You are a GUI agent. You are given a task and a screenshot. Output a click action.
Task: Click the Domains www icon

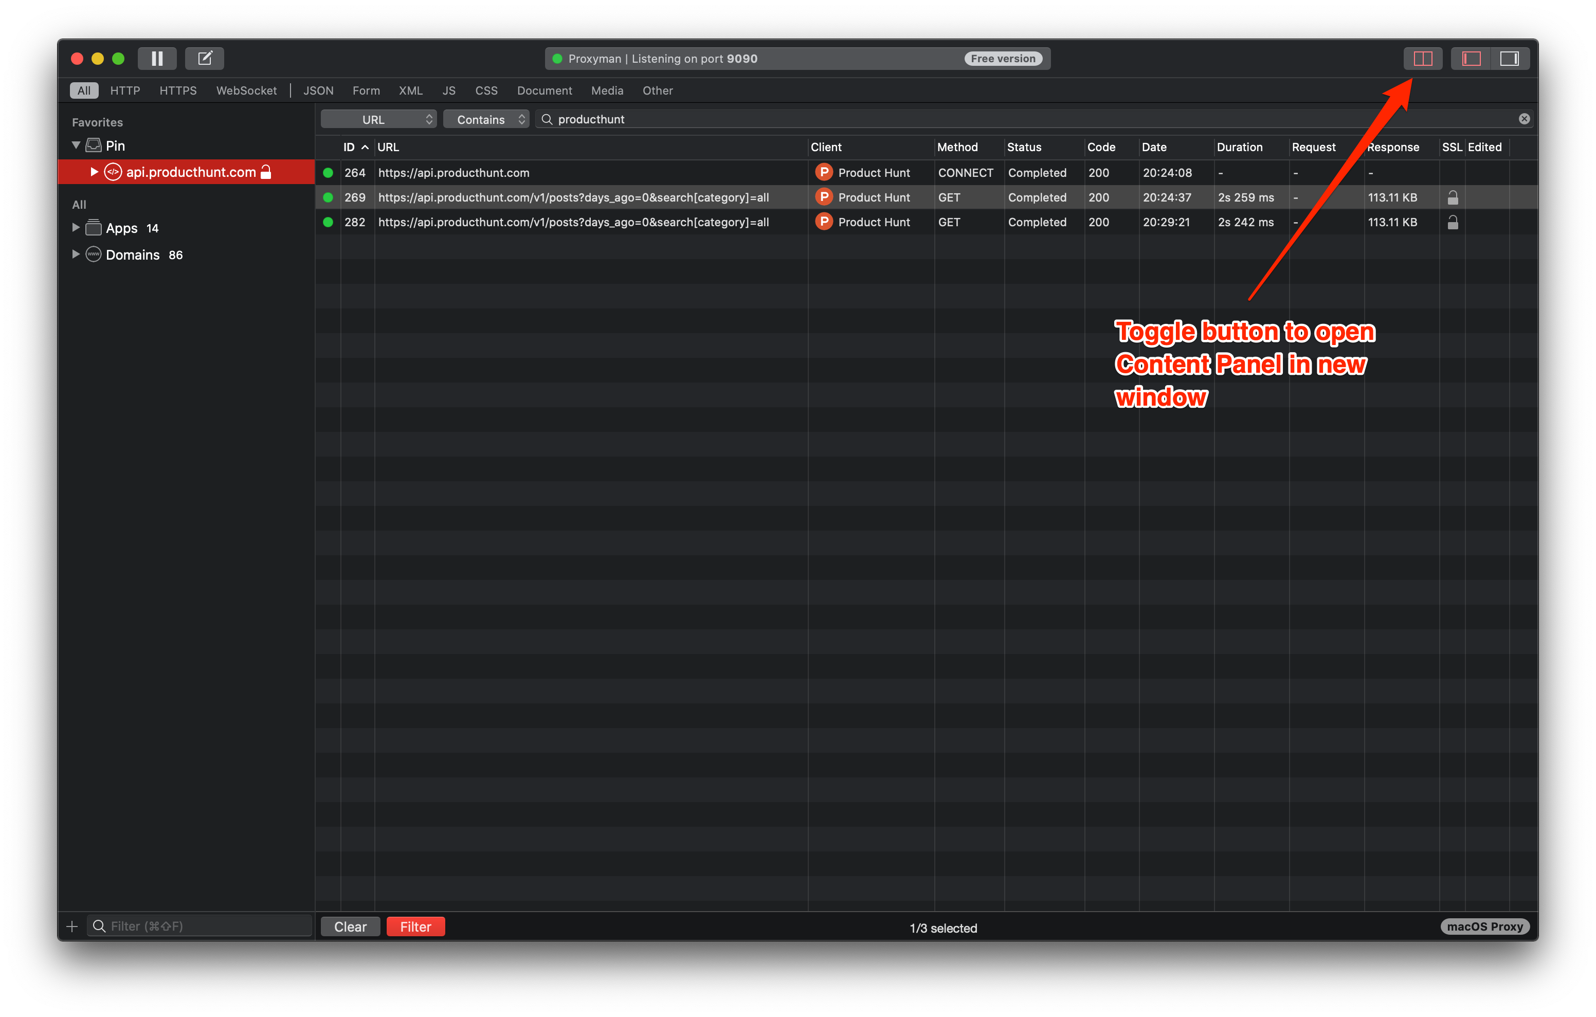point(94,254)
